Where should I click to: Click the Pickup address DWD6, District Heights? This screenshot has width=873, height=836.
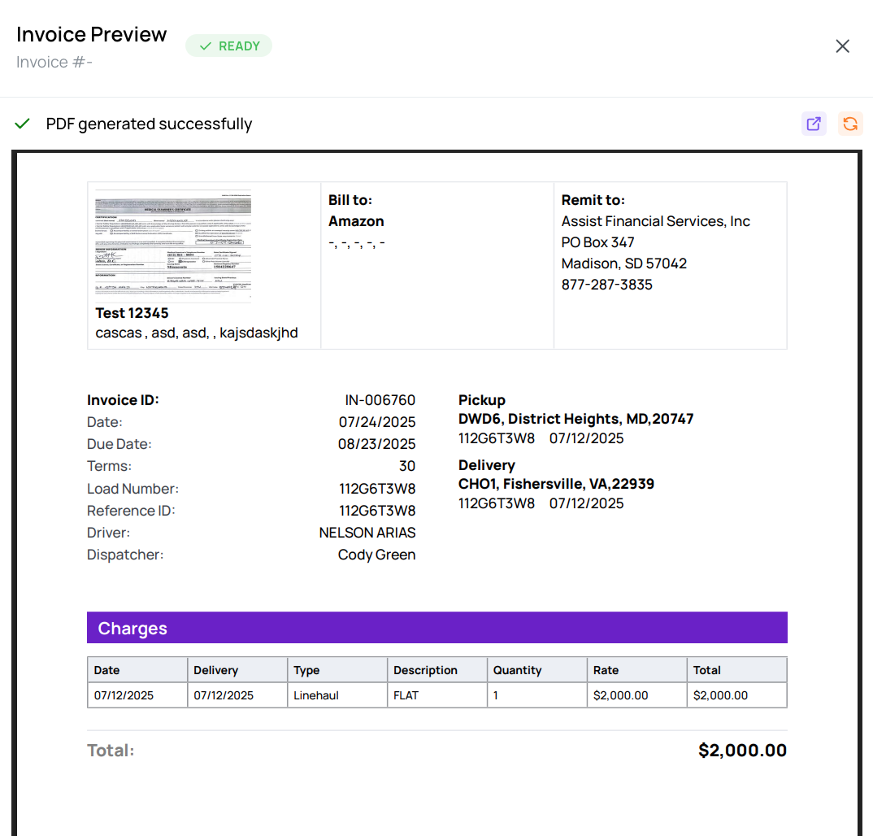575,419
